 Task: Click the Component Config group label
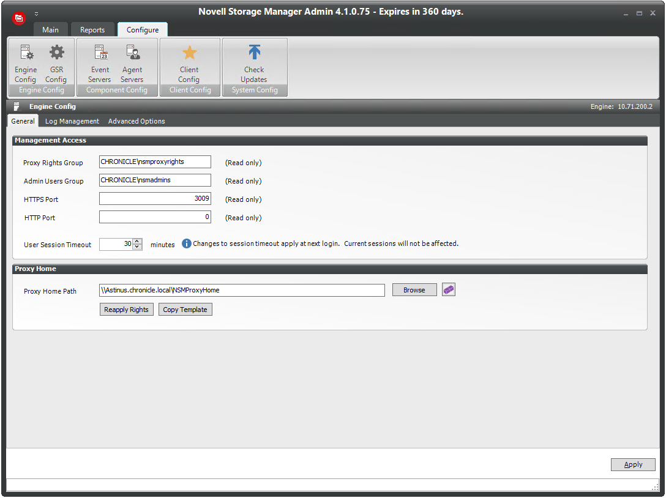click(x=117, y=90)
